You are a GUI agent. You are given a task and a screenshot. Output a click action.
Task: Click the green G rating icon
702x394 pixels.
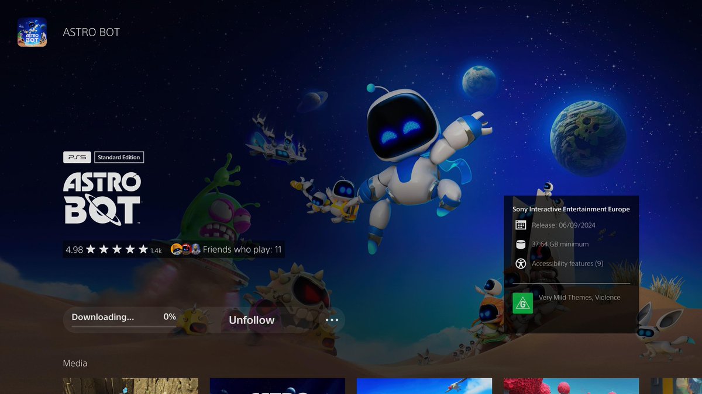[522, 303]
